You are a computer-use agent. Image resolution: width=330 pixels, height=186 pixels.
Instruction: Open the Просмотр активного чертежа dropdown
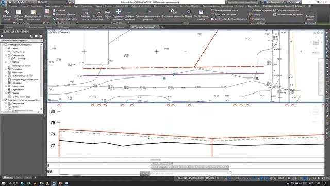[x=21, y=40]
